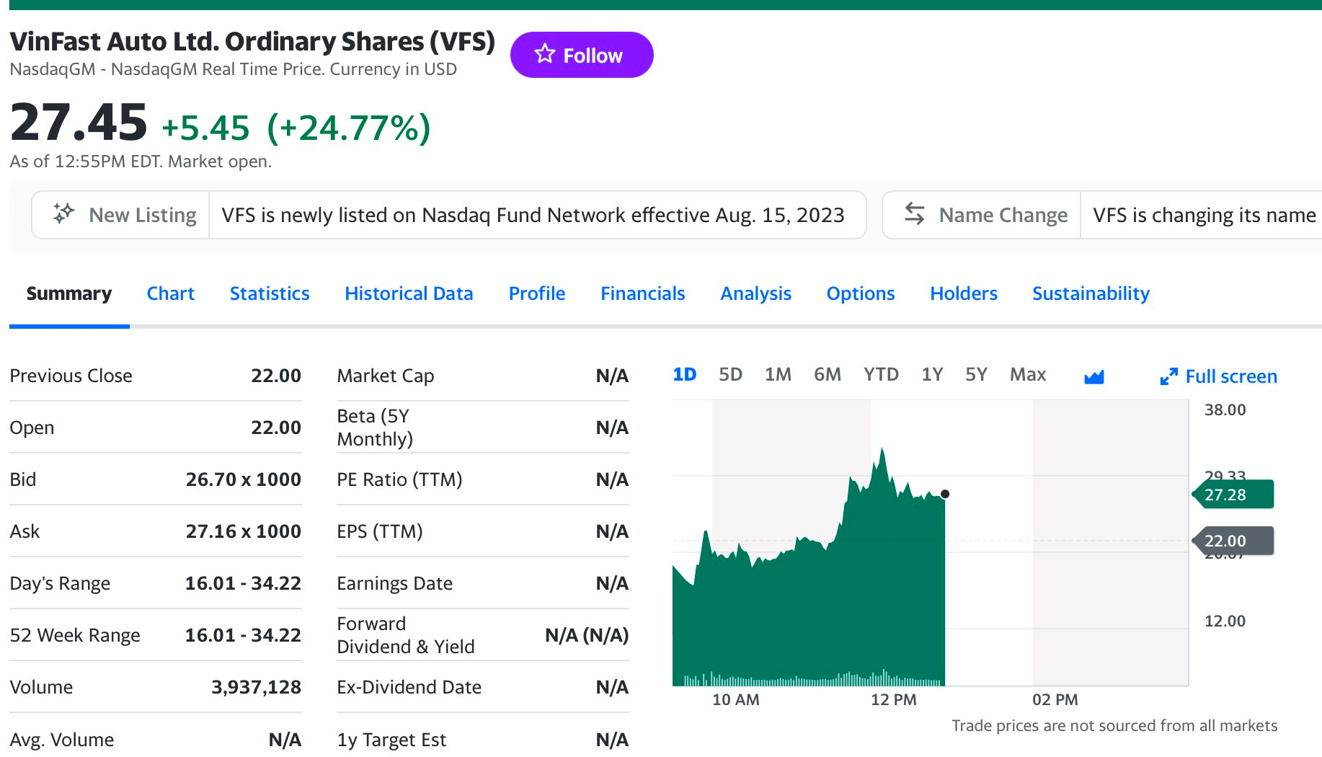Click the (+24.77%) percent change

point(349,128)
